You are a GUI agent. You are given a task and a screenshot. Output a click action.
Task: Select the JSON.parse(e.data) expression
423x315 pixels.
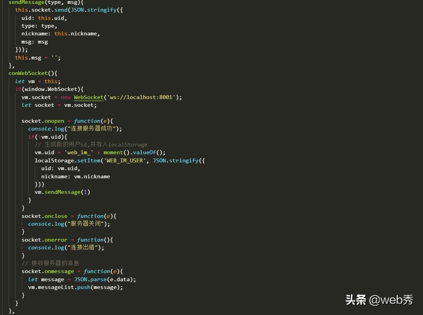click(103, 279)
